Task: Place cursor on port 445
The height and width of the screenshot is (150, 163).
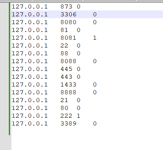Action: tap(66, 69)
